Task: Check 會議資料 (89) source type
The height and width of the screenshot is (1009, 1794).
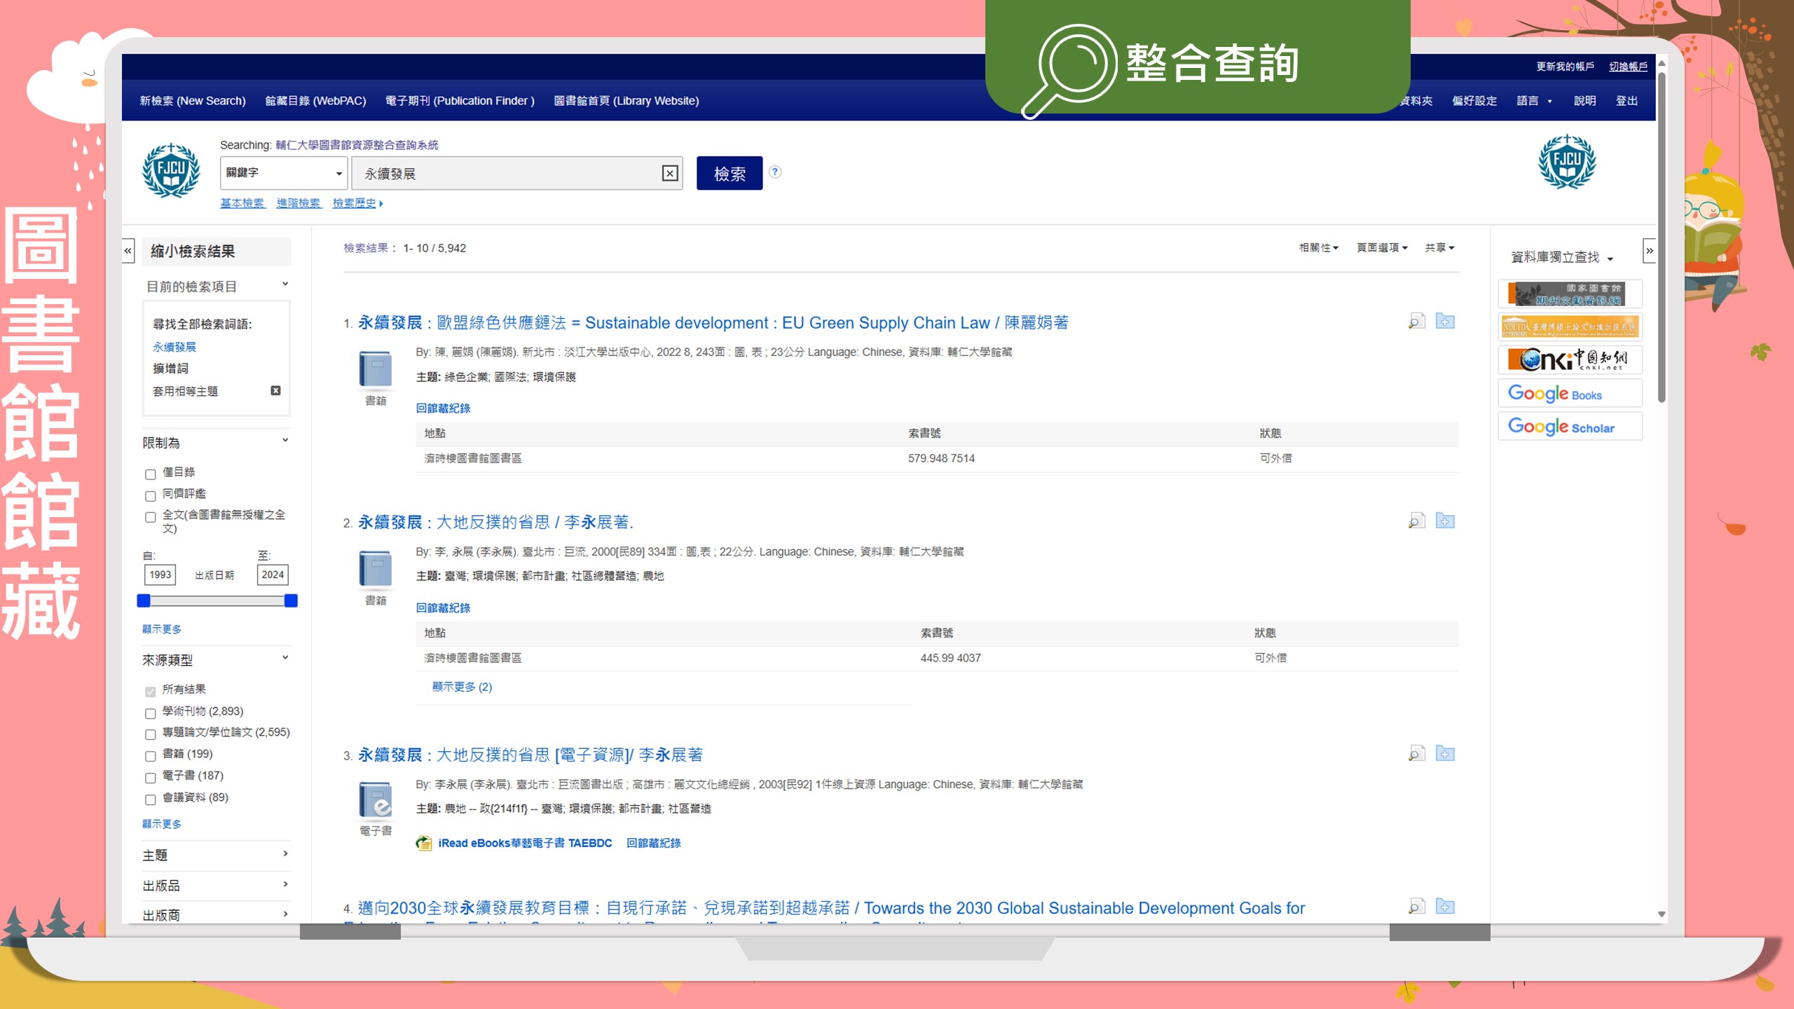Action: click(150, 799)
